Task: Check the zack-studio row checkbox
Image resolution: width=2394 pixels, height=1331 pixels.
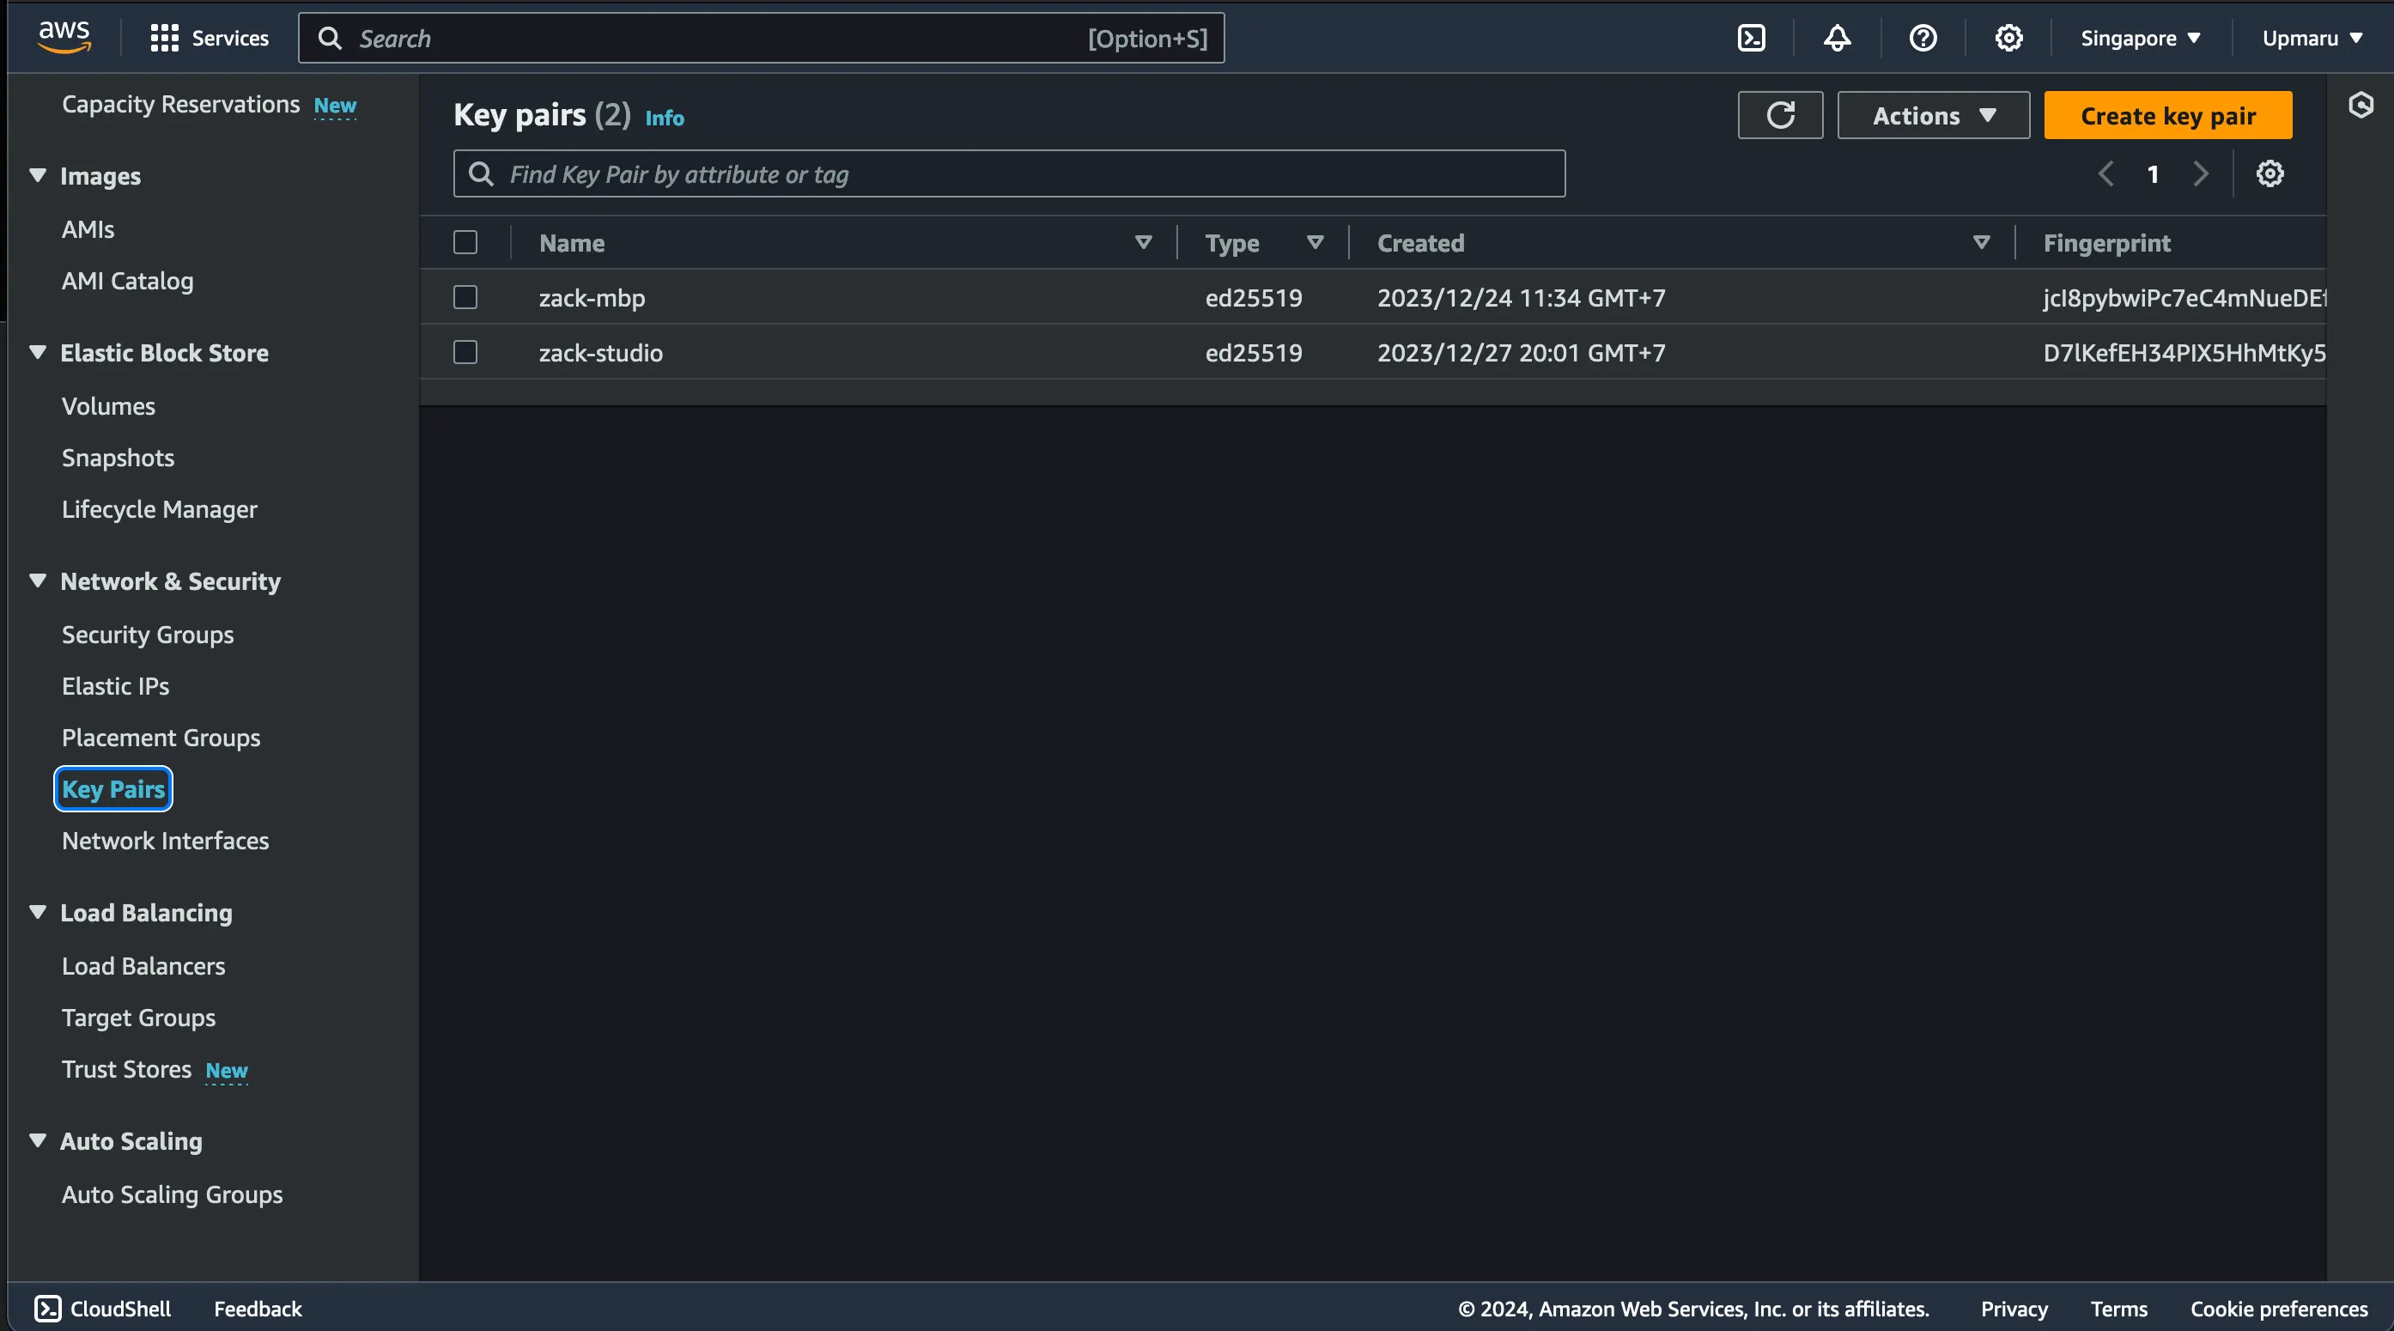Action: click(465, 352)
